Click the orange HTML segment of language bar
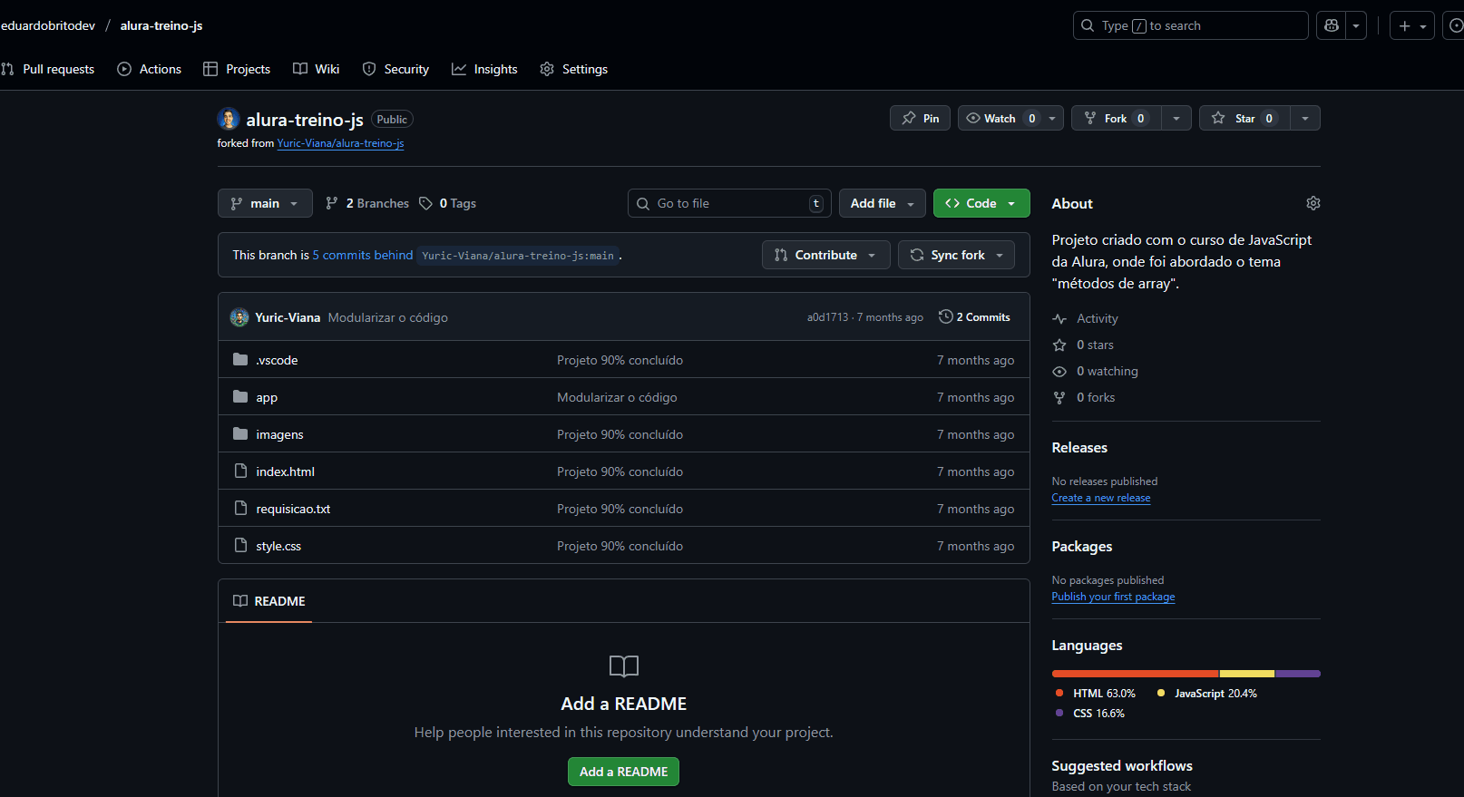 click(x=1136, y=674)
